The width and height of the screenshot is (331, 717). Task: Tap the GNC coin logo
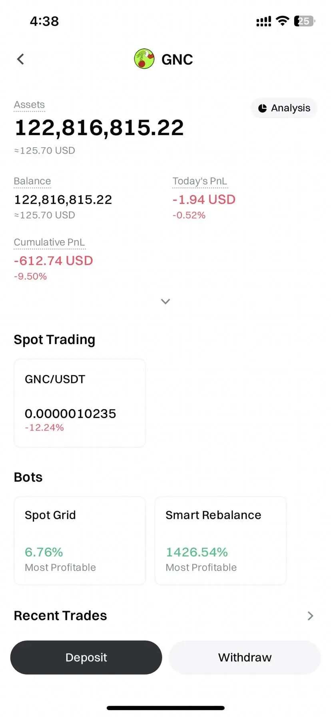point(144,59)
